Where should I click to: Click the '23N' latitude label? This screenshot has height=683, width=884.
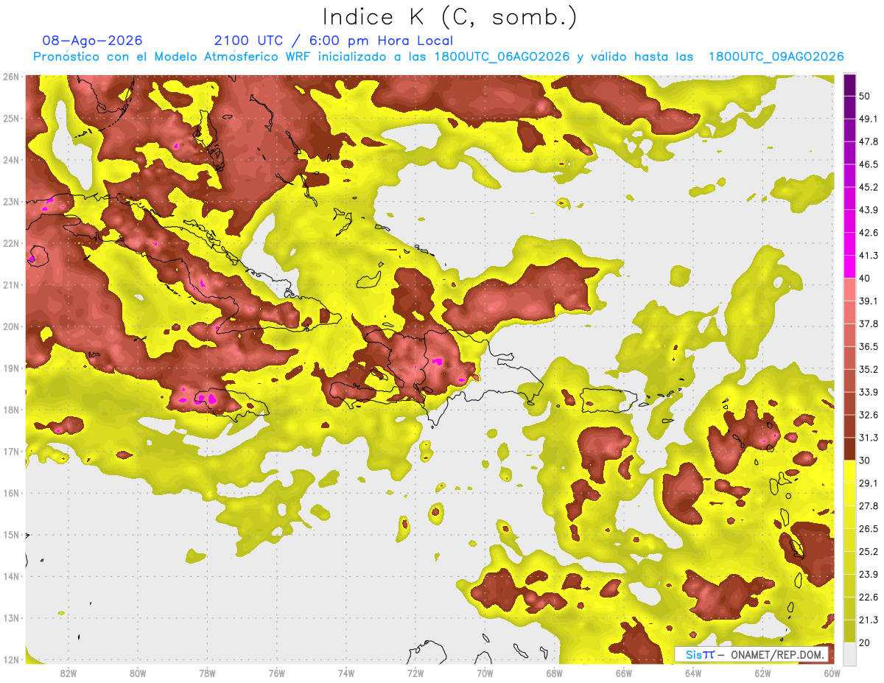pos(11,202)
